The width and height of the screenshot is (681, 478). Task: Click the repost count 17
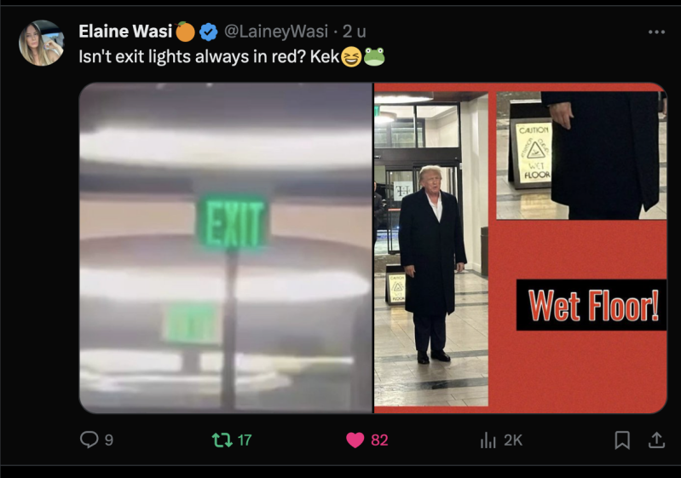[245, 441]
